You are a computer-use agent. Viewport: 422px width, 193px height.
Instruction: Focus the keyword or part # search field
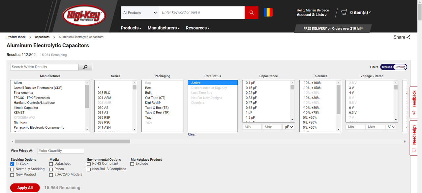point(202,13)
